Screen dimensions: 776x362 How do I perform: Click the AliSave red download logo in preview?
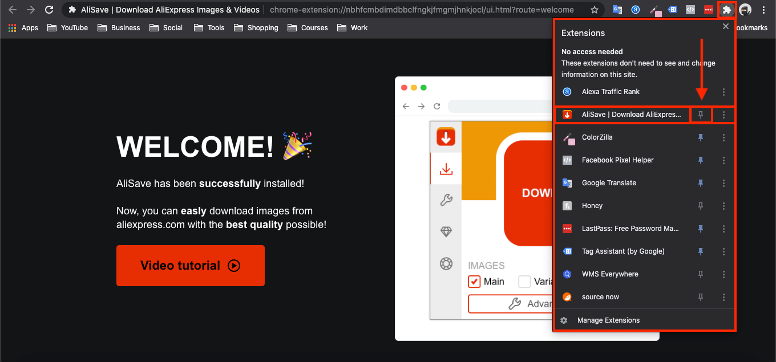click(446, 137)
